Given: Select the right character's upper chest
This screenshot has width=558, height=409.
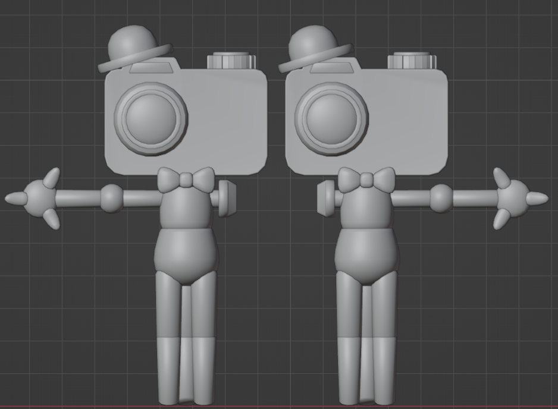Looking at the screenshot, I should 367,210.
